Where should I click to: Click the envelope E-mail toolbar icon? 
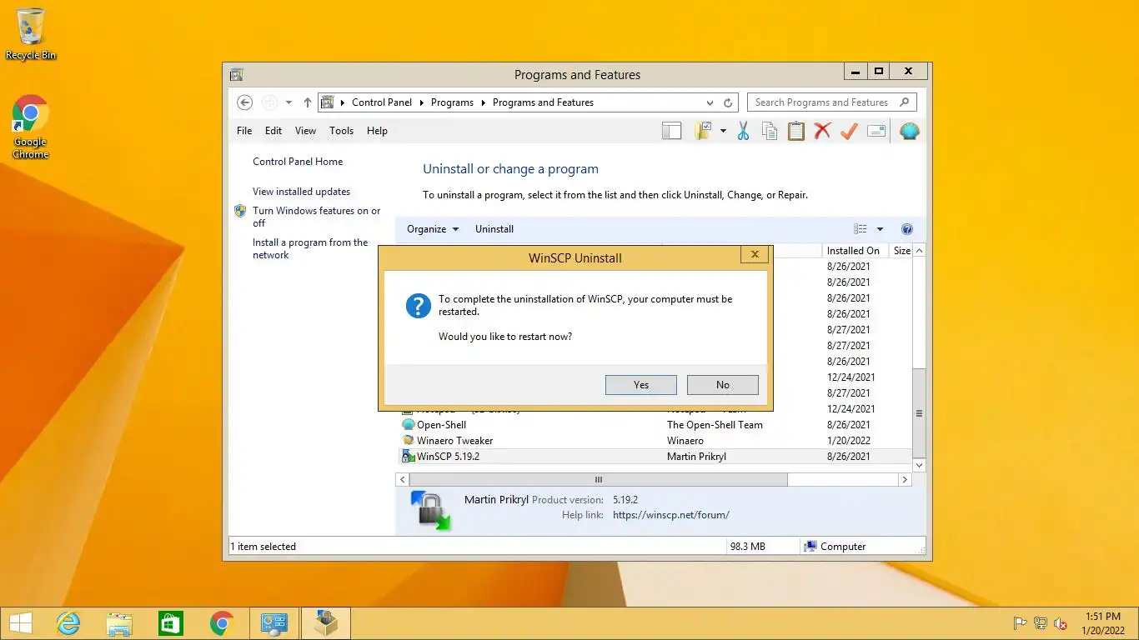click(876, 131)
